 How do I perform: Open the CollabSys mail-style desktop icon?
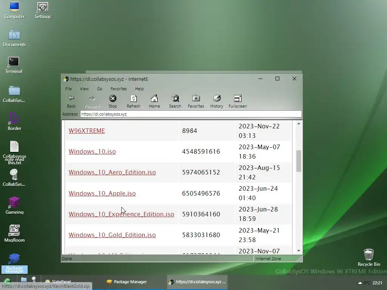(x=14, y=177)
